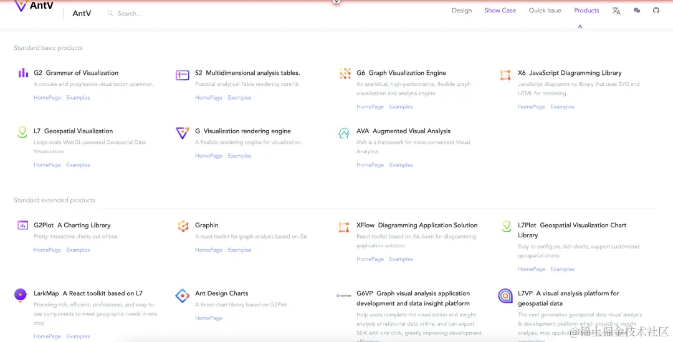This screenshot has width=673, height=342.
Task: Click the XFlow product icon
Action: [x=344, y=227]
